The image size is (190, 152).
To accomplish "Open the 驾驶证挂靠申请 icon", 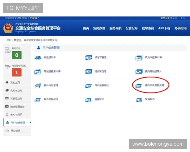I will click(38, 72).
